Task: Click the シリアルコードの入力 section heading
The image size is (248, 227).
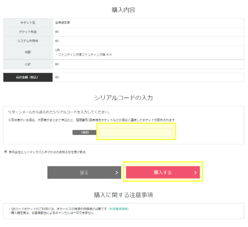Action: 124,98
